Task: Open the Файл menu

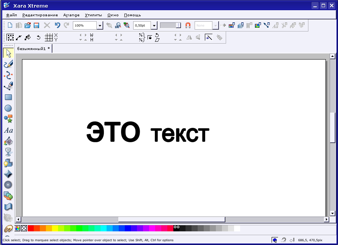Action: (12, 15)
